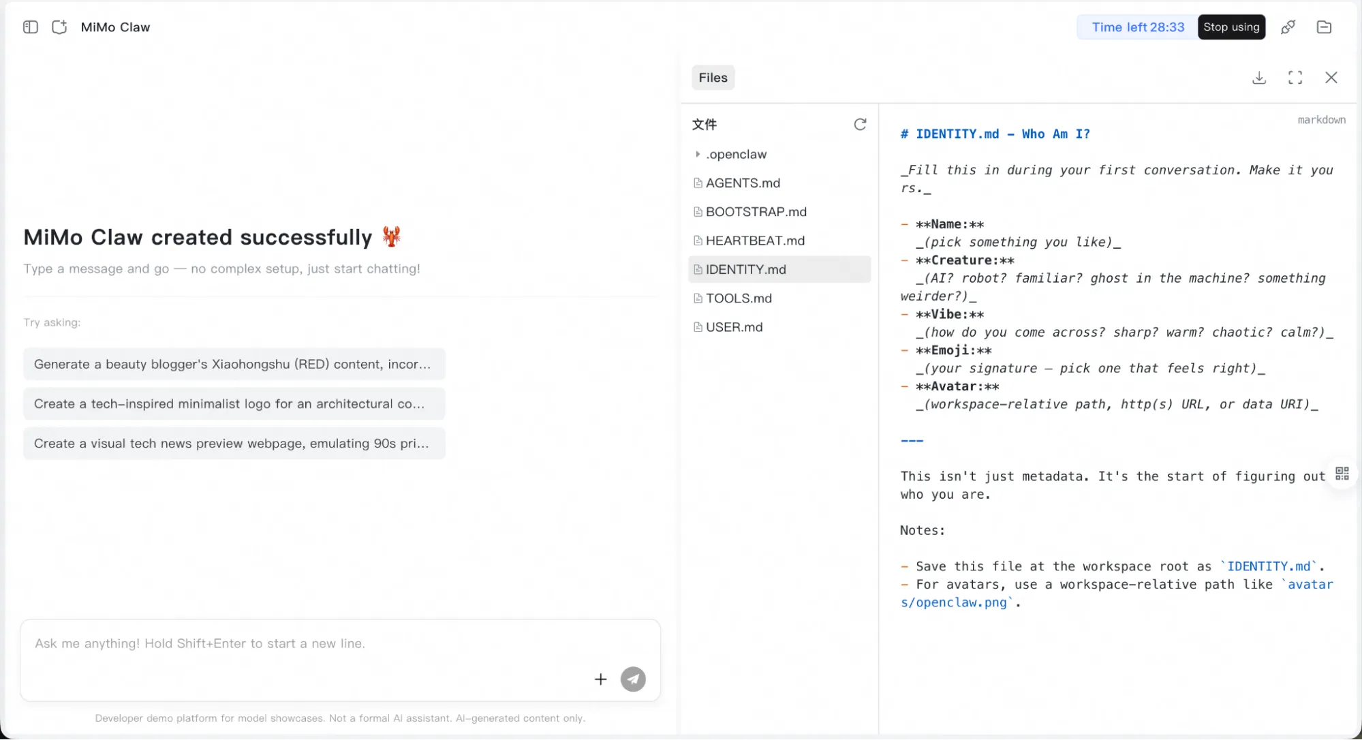Switch to the Files tab
Image resolution: width=1362 pixels, height=740 pixels.
click(x=713, y=78)
